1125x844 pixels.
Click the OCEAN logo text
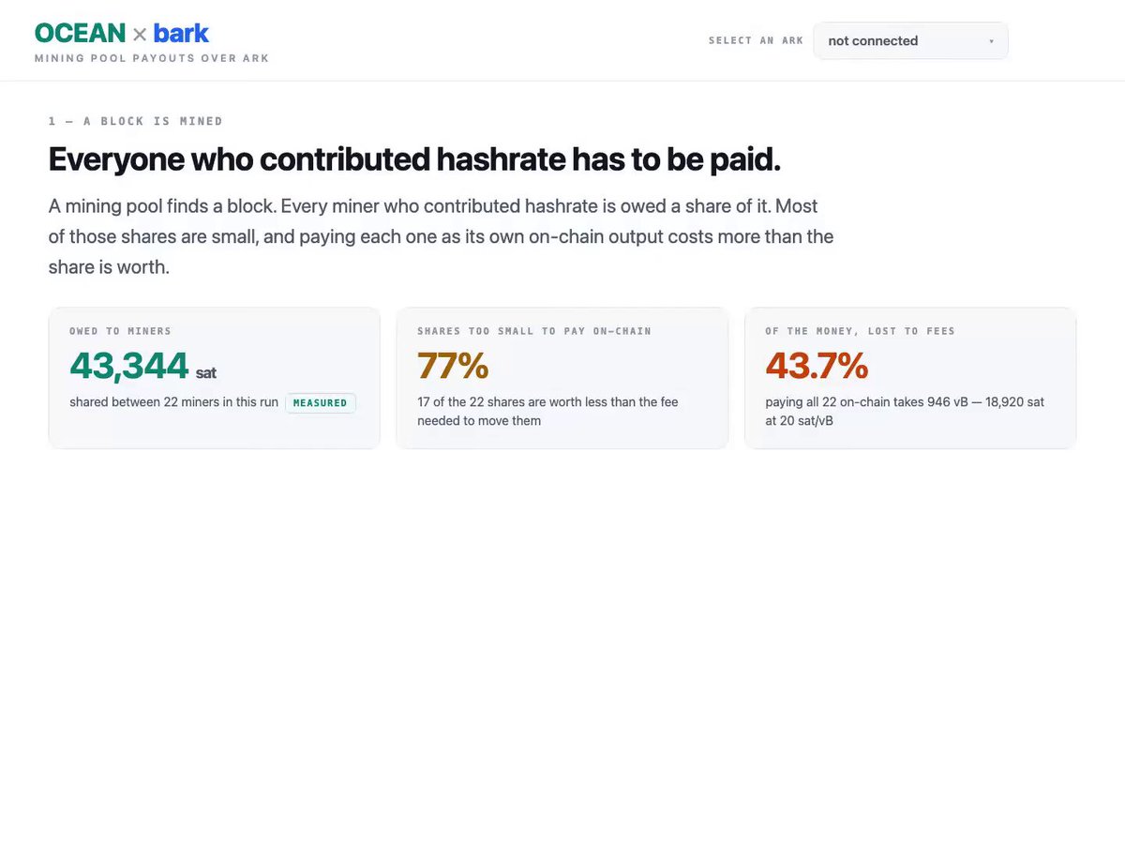80,34
